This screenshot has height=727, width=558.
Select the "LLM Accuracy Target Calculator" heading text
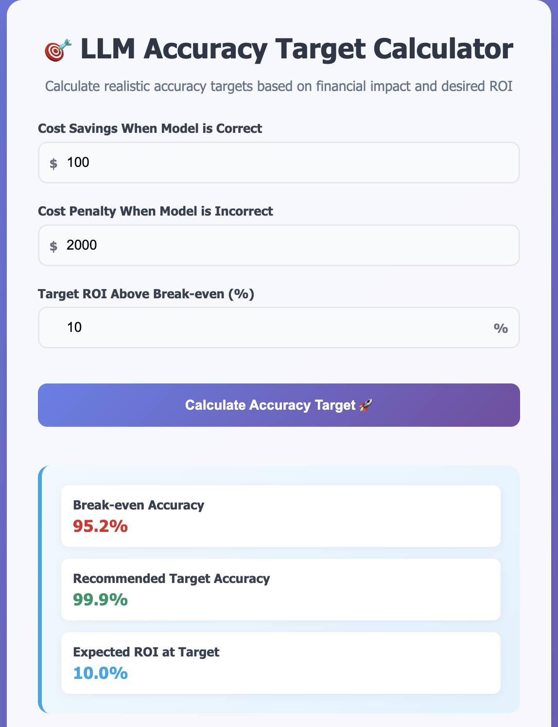(x=296, y=50)
